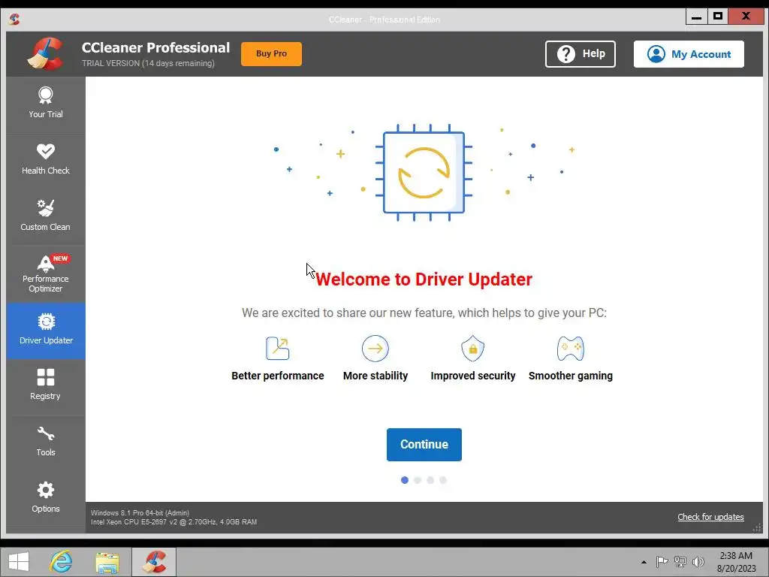
Task: Minimize the CCleaner window
Action: (x=696, y=17)
